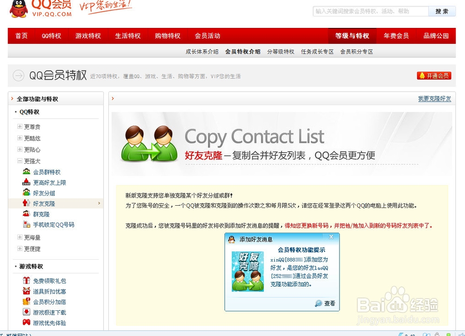Click the 游戏优先体验 gamepad icon
This screenshot has width=465, height=336.
[x=27, y=323]
